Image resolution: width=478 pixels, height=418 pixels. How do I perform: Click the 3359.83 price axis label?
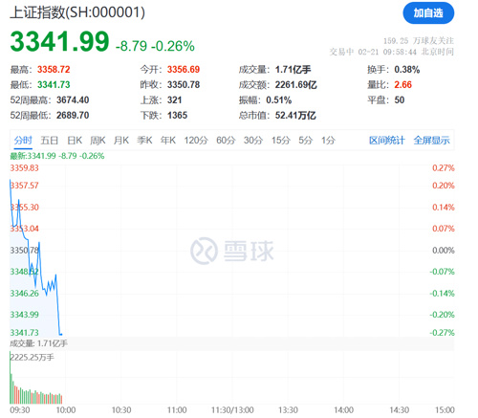(x=25, y=168)
